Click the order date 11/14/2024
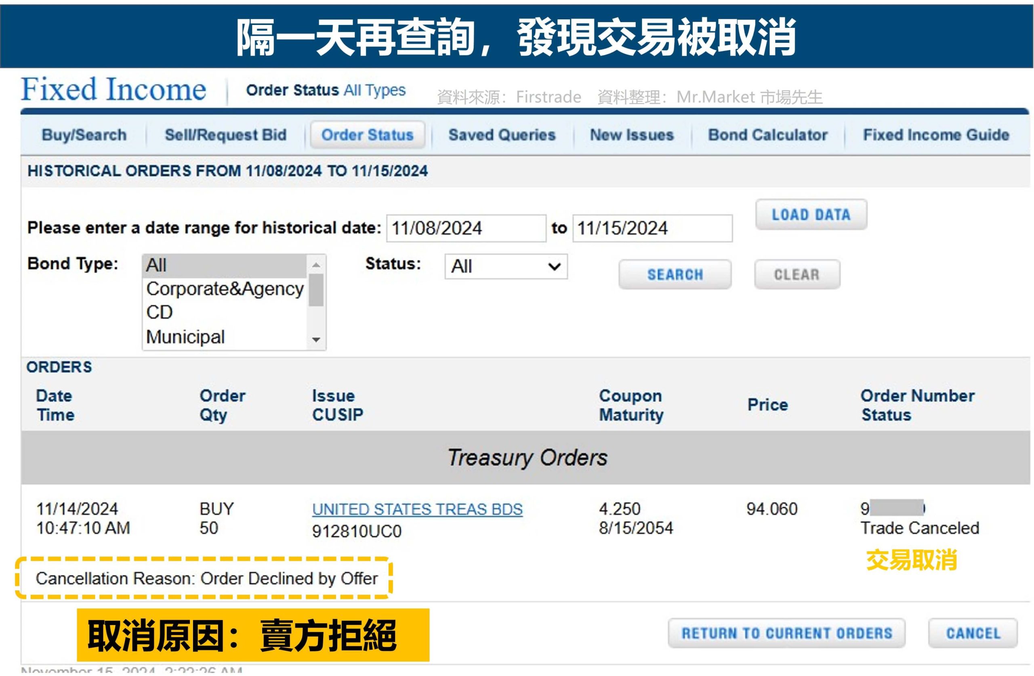Screen dimensions: 1034x676 (77, 509)
